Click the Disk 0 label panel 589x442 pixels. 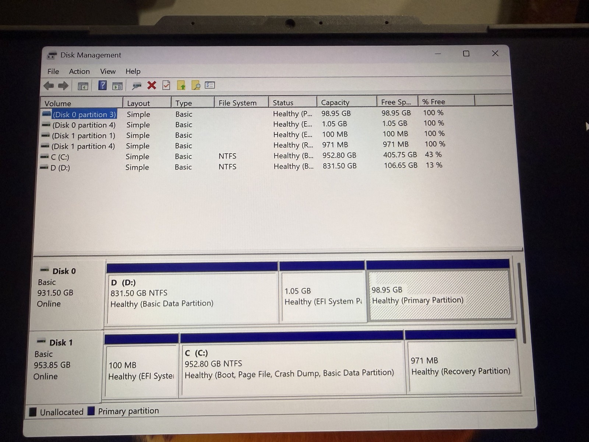(67, 293)
